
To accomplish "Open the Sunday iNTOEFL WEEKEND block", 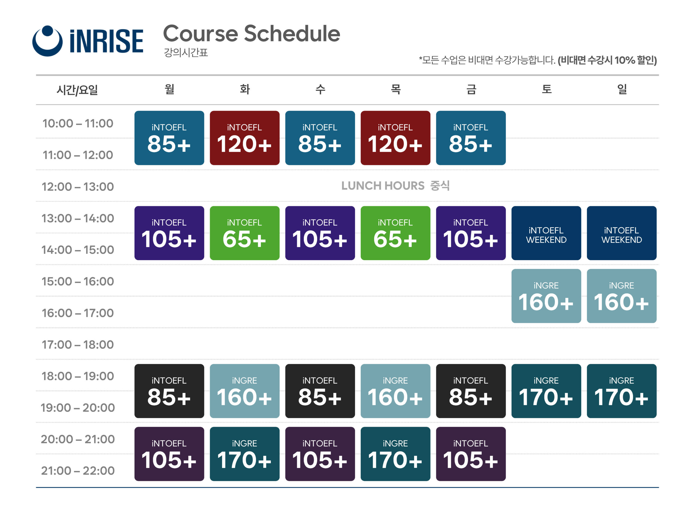I will pyautogui.click(x=621, y=233).
